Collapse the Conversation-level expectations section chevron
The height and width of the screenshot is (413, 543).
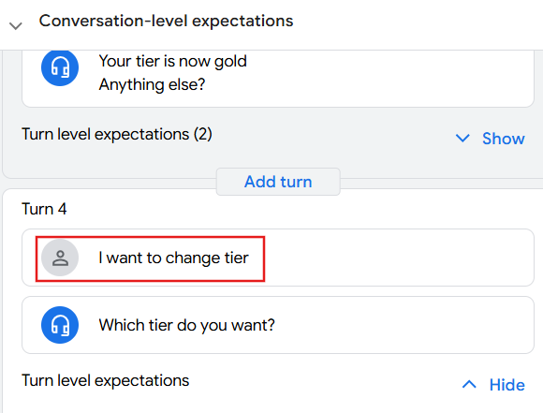click(x=16, y=25)
